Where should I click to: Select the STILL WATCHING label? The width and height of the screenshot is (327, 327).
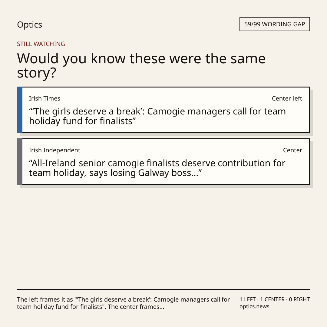pyautogui.click(x=41, y=44)
